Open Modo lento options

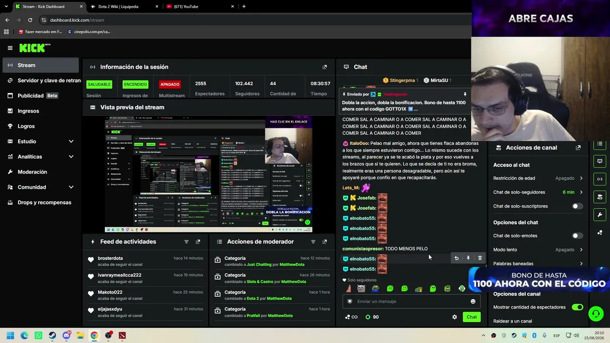pos(538,250)
